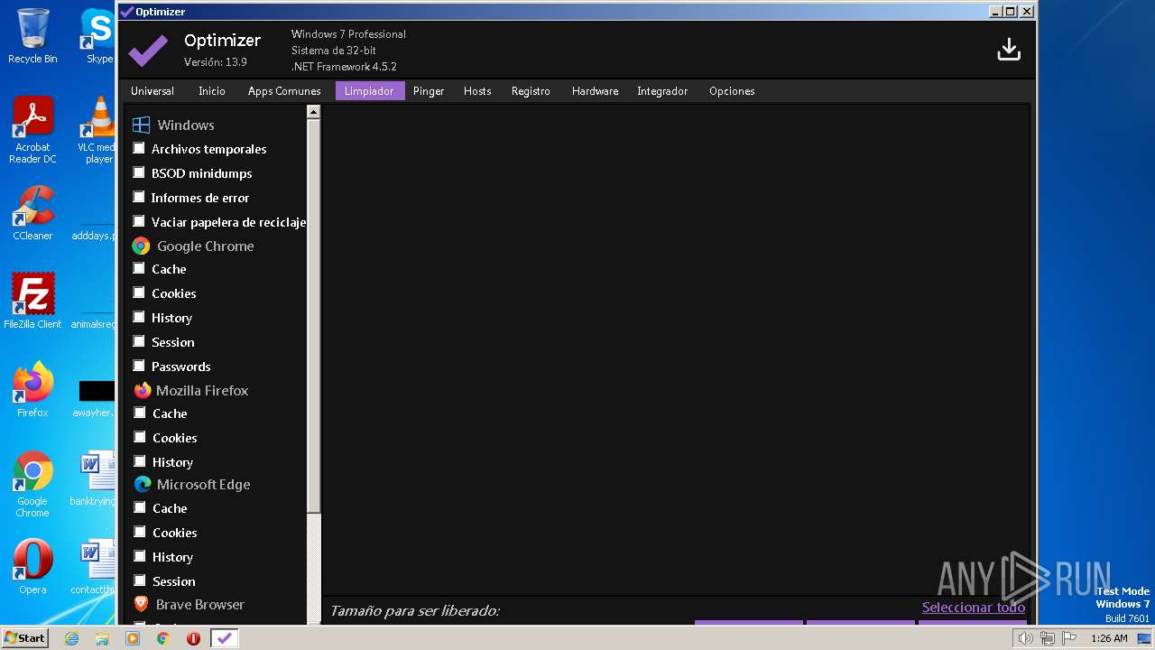
Task: Click the media player taskbar icon
Action: tap(133, 638)
